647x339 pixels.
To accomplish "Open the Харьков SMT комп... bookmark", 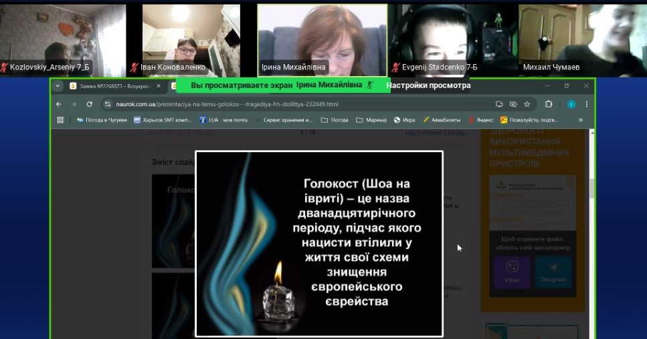I will tap(162, 119).
